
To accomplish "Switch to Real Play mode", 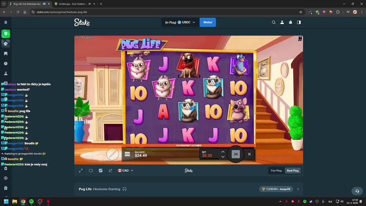I will [x=293, y=171].
